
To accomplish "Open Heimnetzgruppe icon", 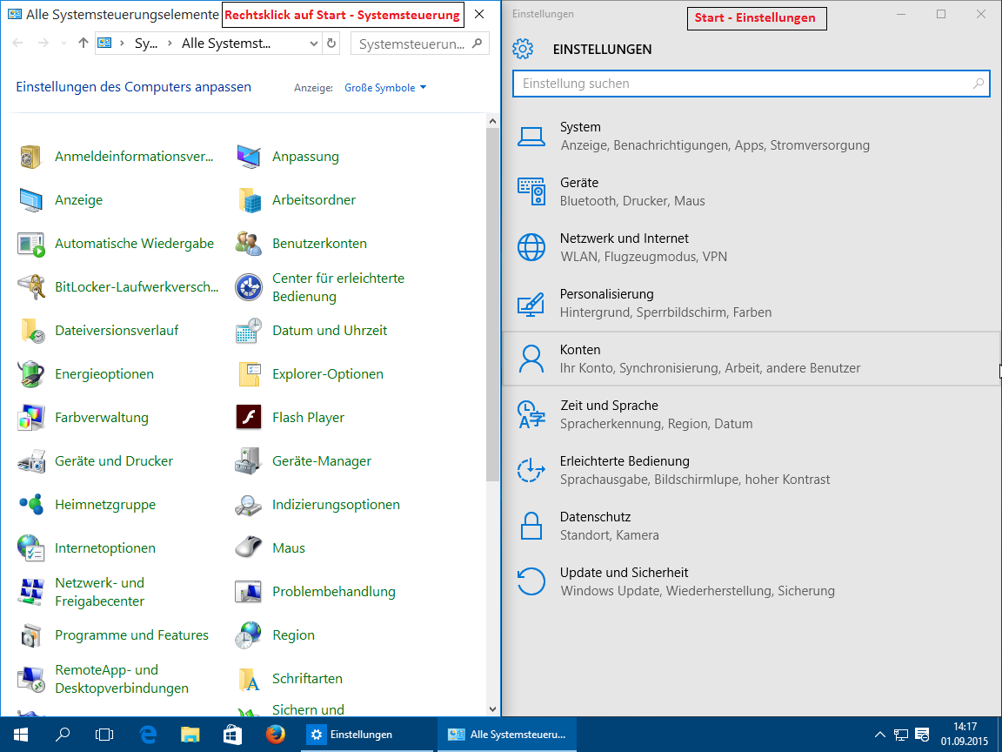I will tap(30, 505).
